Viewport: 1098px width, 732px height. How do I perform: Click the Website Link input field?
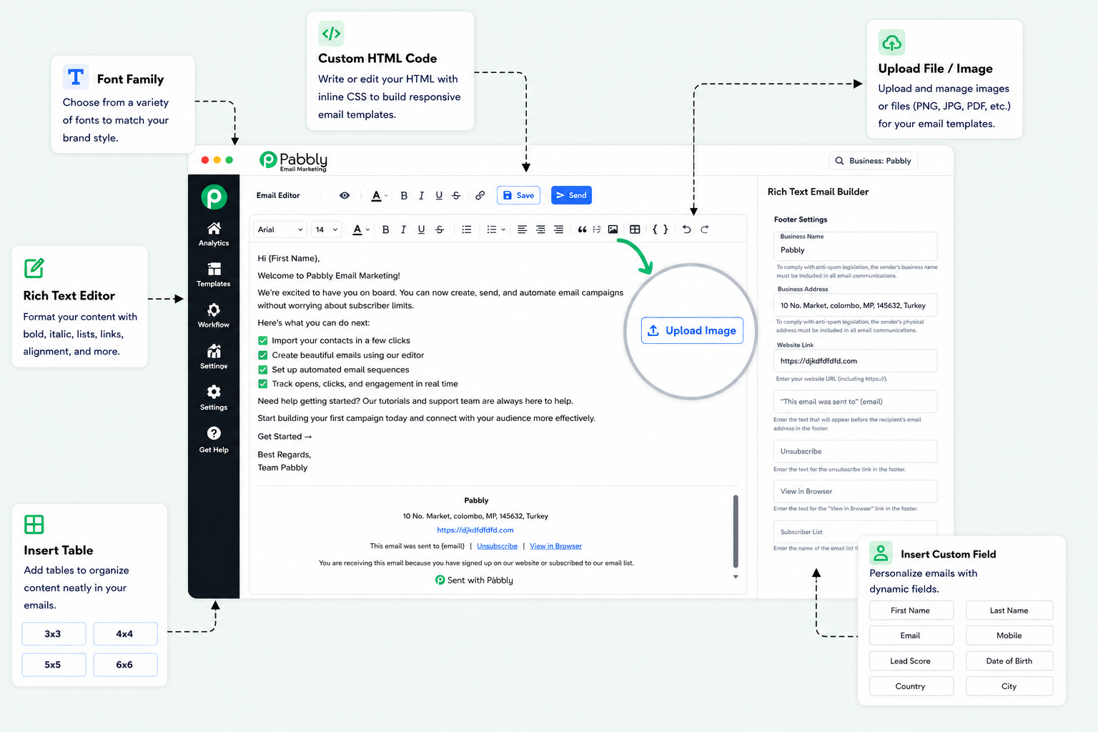855,361
